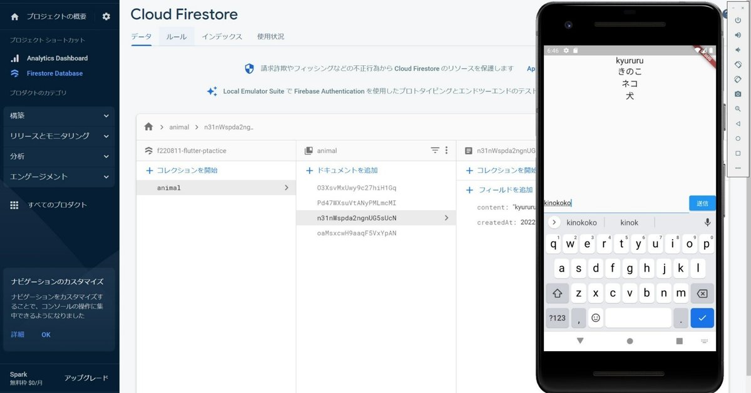Click フィールドを追加 in document panel
This screenshot has width=751, height=393.
[x=499, y=190]
